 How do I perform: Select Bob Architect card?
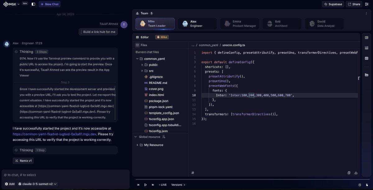coord(282,24)
